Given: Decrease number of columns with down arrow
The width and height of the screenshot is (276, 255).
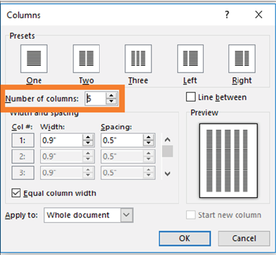Looking at the screenshot, I should point(111,101).
